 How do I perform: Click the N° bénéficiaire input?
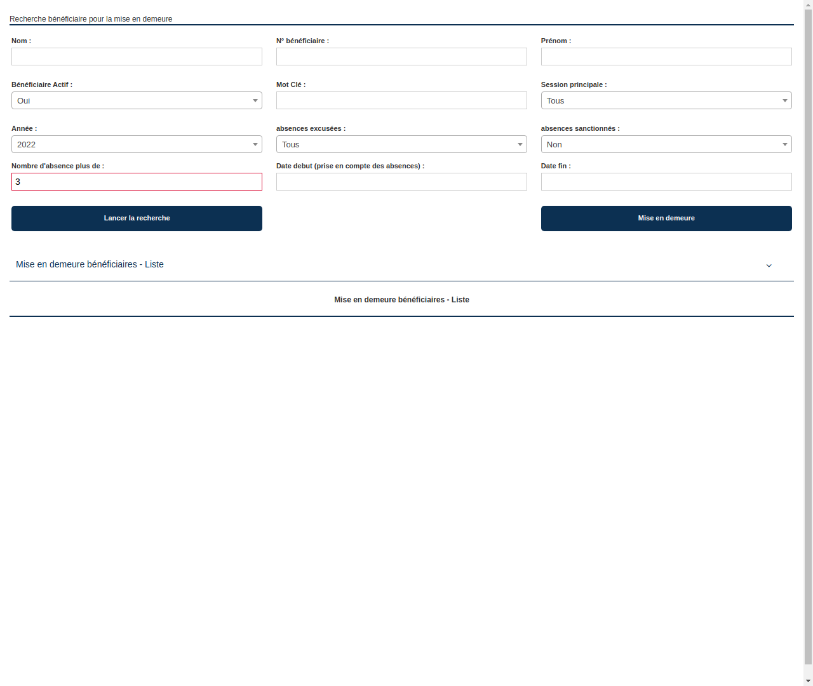pos(401,57)
